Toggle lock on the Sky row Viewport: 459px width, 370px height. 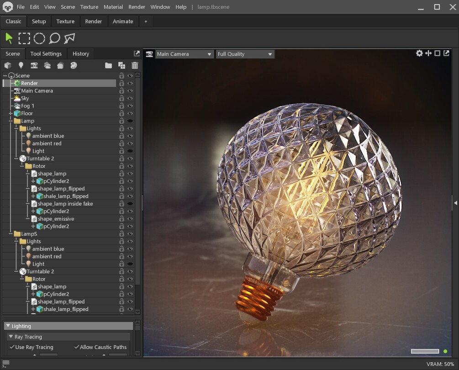click(x=121, y=98)
